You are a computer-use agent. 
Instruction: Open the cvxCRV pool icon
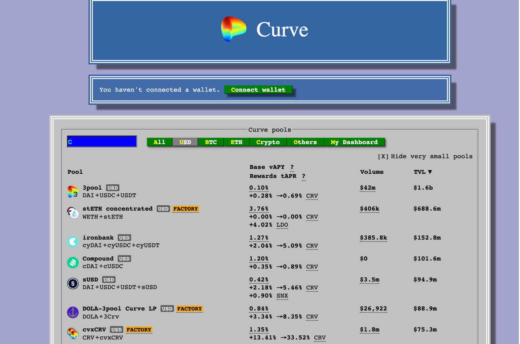(x=73, y=333)
